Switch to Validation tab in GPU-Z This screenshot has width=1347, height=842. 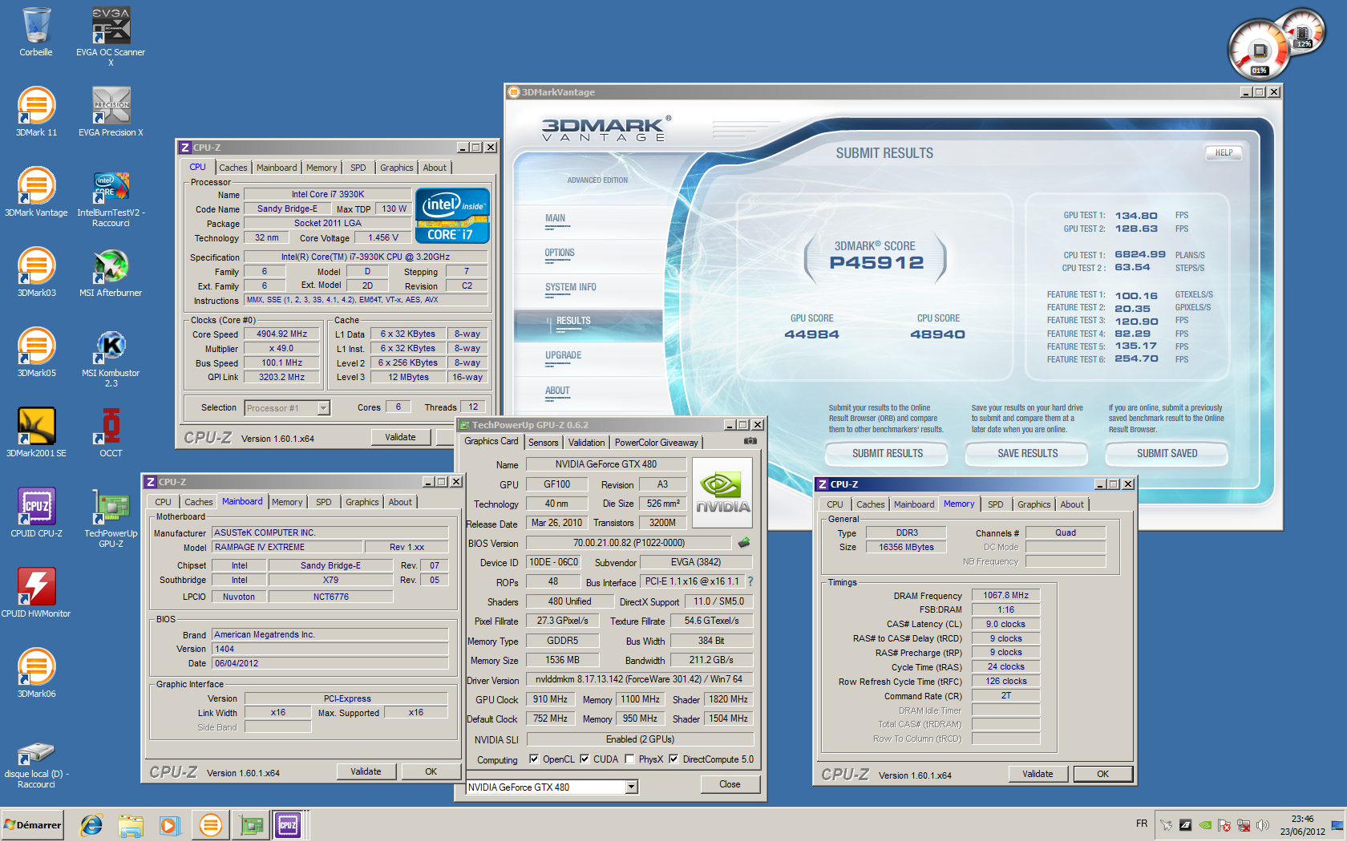click(586, 443)
